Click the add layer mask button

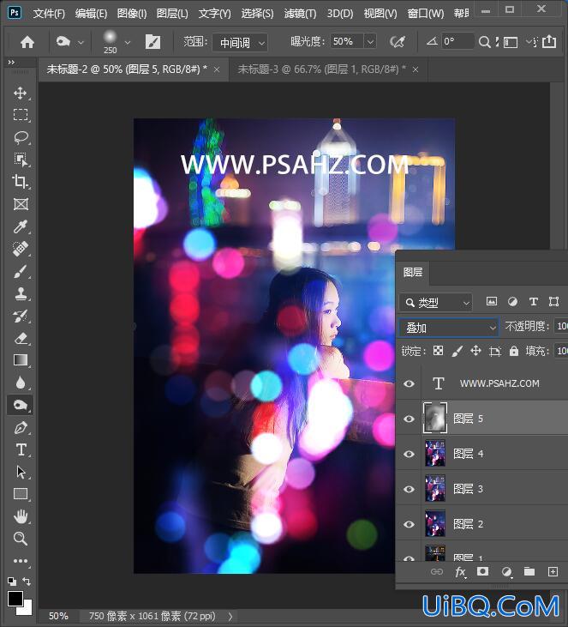tap(482, 571)
